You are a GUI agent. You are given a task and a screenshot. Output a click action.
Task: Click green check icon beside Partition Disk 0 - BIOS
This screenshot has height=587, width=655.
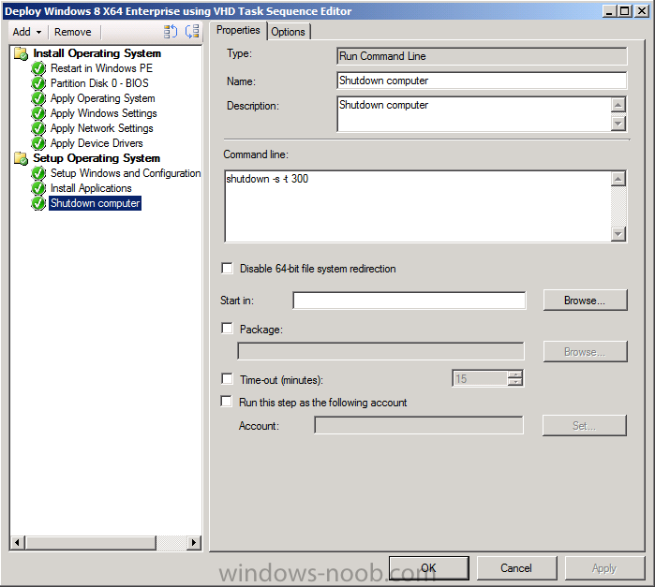[38, 83]
